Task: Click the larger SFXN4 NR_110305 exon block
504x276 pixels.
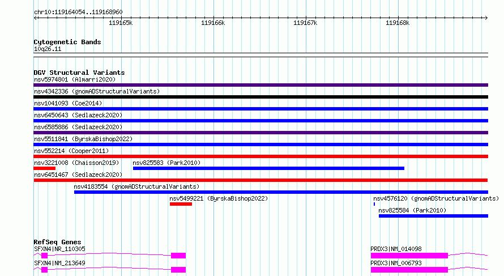Action: [178, 256]
